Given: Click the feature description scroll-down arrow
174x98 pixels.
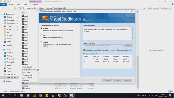Looking at the screenshot, I should pyautogui.click(x=131, y=38).
